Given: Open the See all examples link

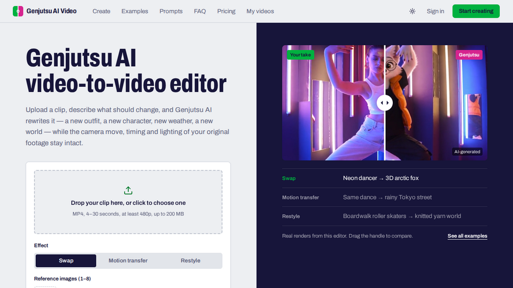Looking at the screenshot, I should [467, 236].
